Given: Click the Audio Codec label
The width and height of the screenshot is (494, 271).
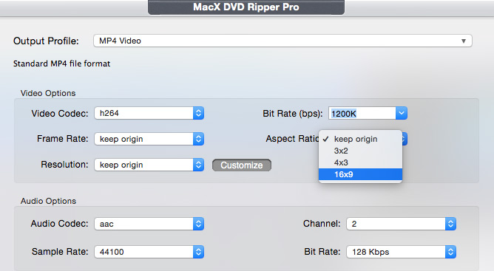Looking at the screenshot, I should coord(60,224).
